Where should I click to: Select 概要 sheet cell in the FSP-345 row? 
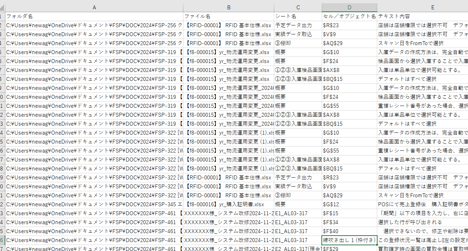pos(298,204)
